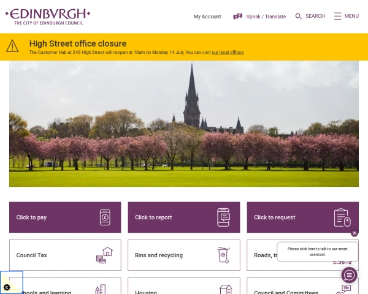Click the hamburger menu icon
The image size is (368, 294).
click(337, 16)
